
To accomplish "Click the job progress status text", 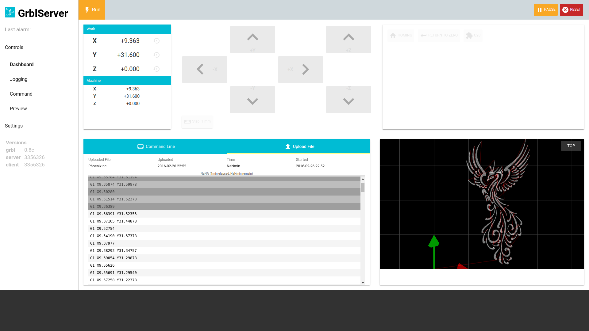I will click(227, 173).
